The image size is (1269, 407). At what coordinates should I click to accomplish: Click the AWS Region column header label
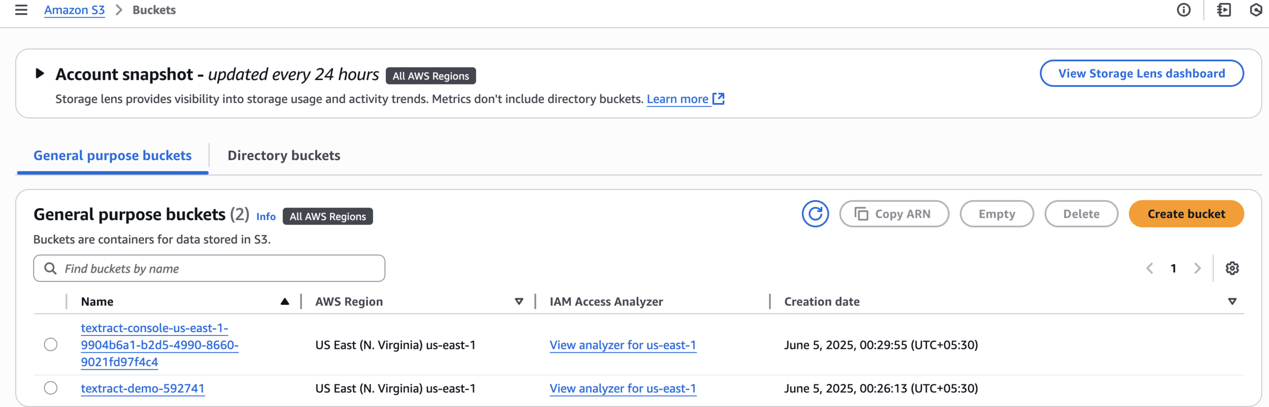click(x=349, y=301)
